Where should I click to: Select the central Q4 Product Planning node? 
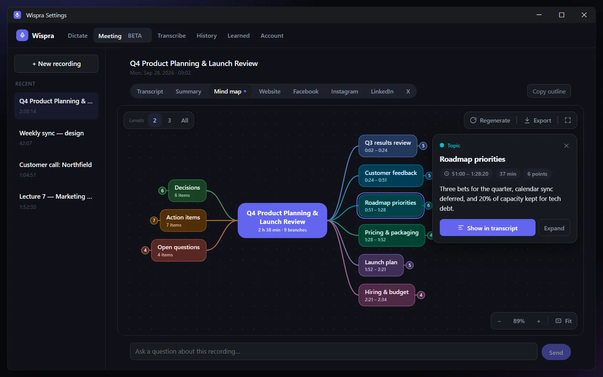coord(282,221)
